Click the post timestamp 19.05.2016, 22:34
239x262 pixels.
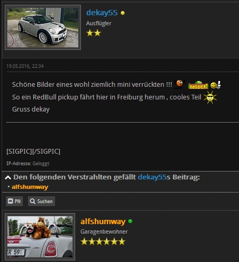pos(25,66)
